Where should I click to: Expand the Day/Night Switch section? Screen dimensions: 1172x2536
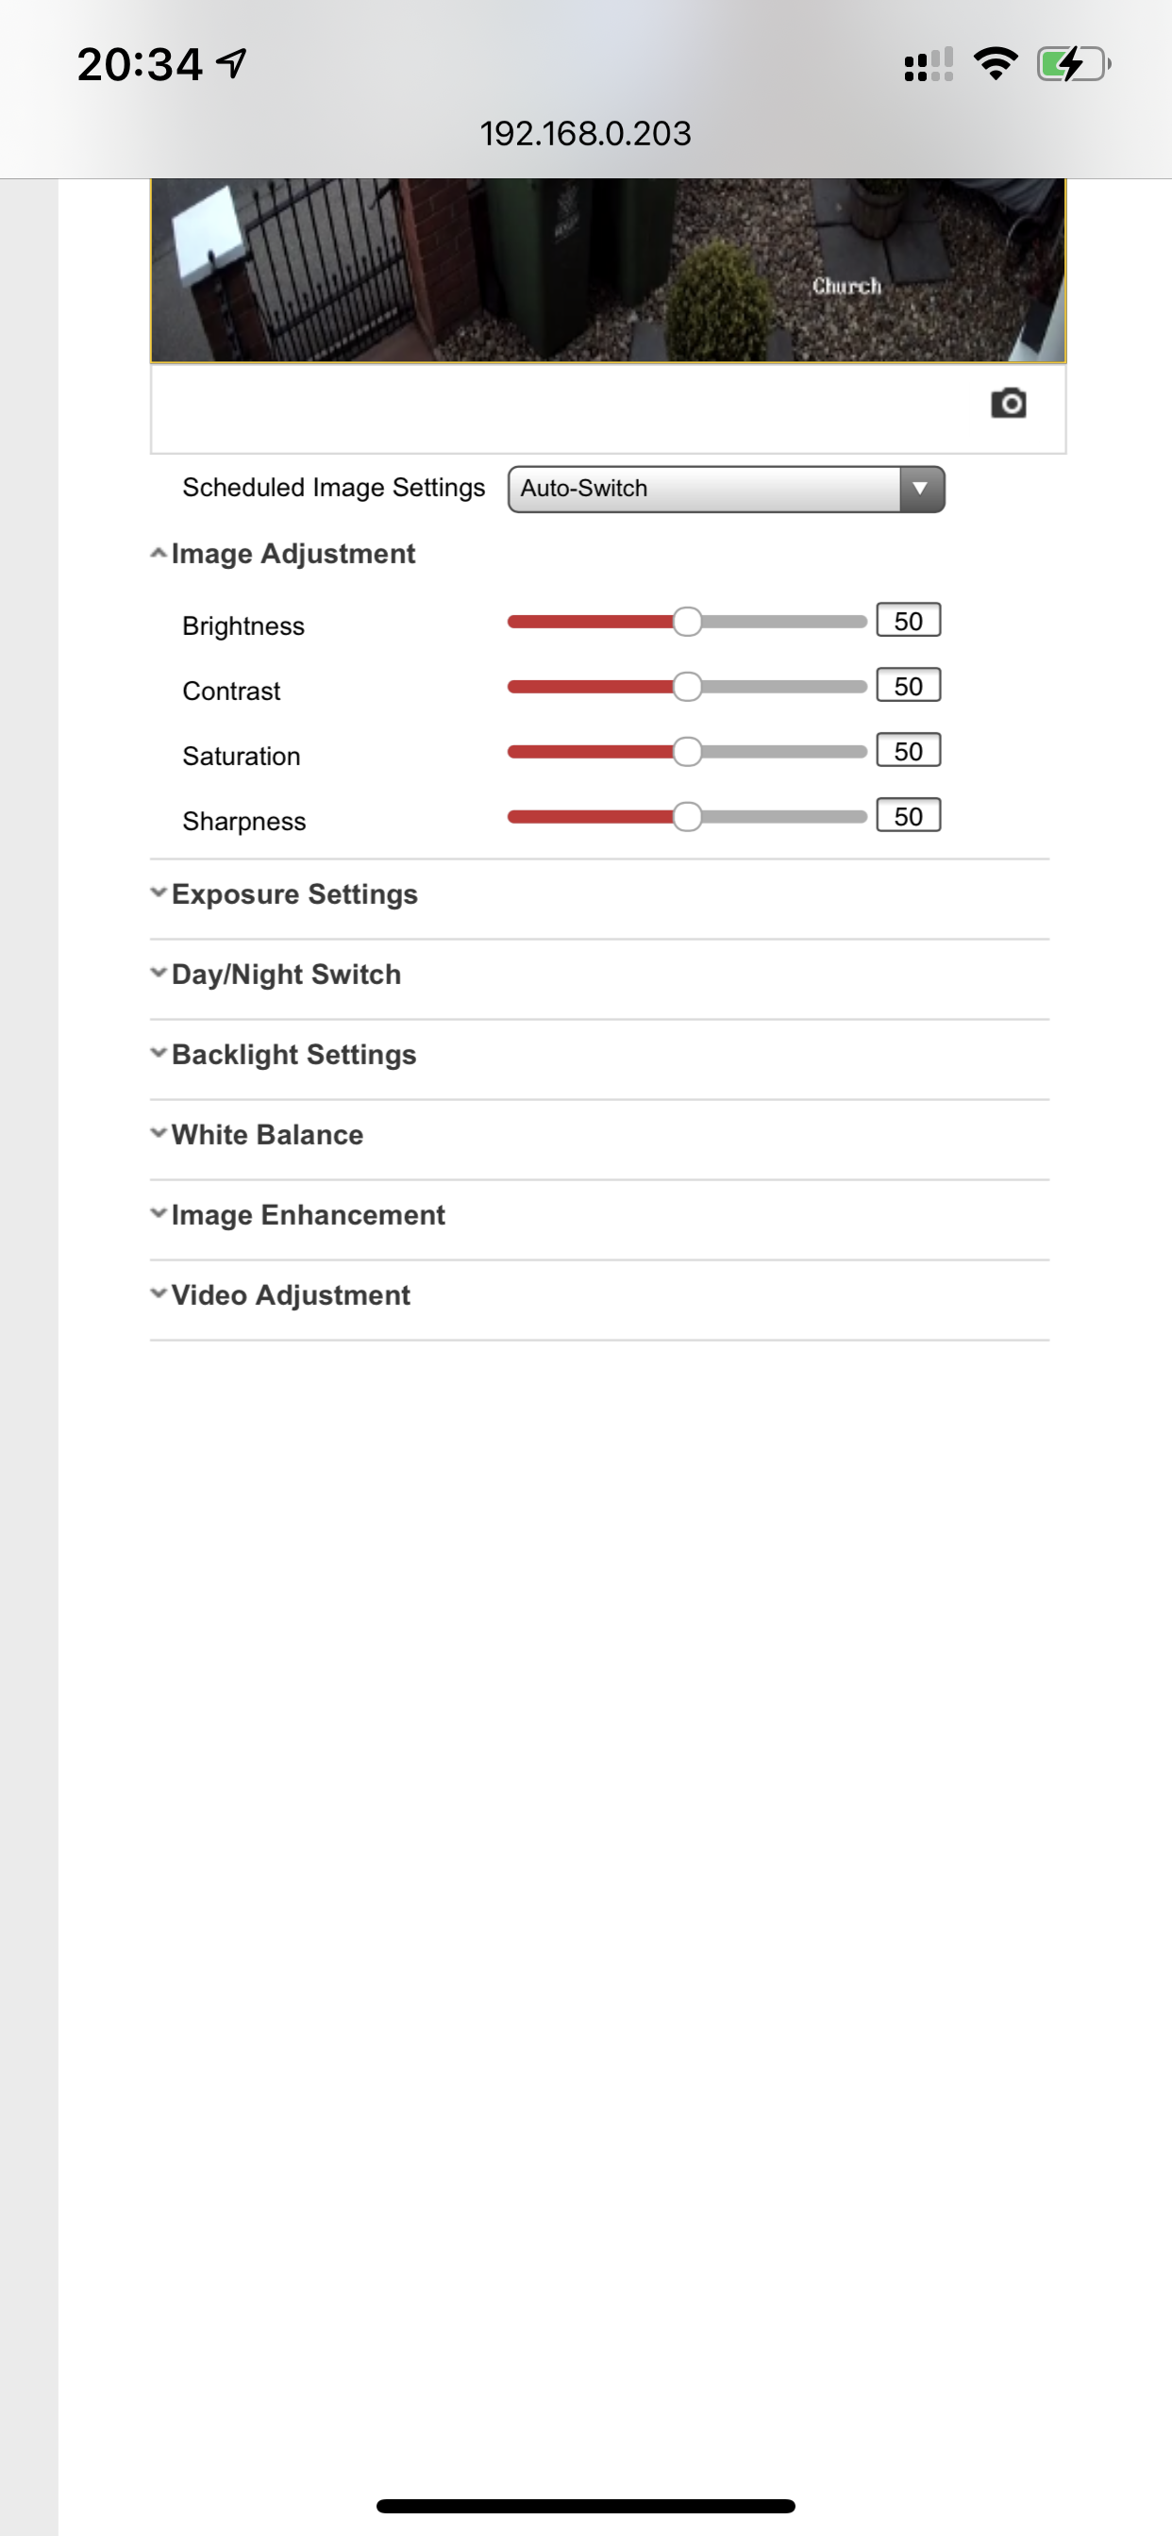point(286,975)
